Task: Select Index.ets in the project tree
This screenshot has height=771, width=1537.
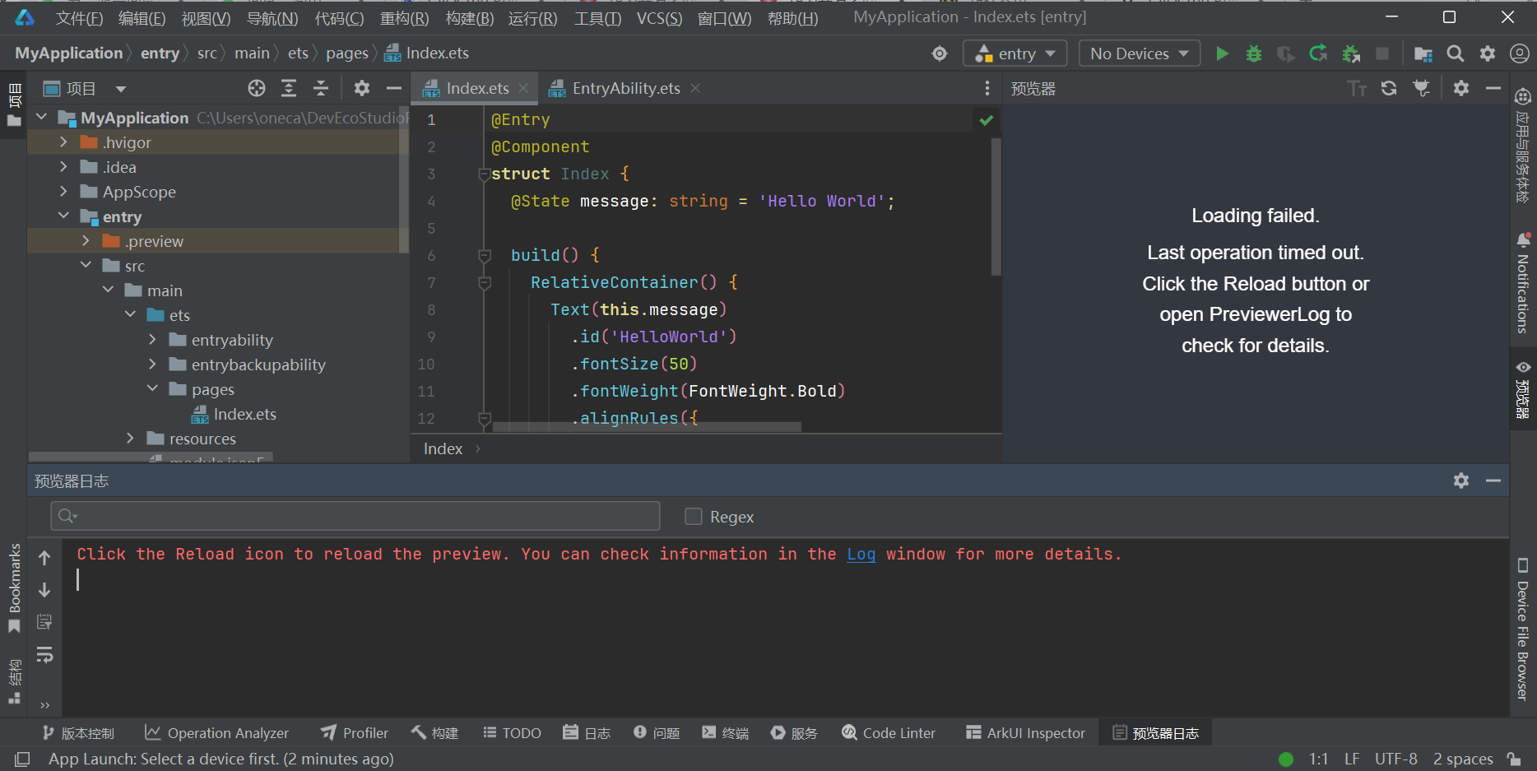Action: pos(244,414)
